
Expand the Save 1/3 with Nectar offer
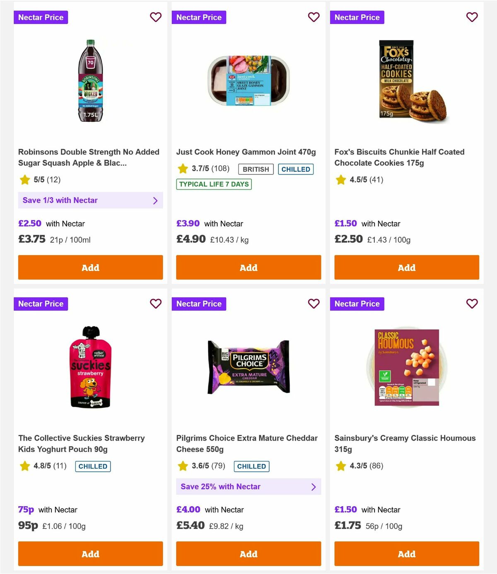coord(90,200)
